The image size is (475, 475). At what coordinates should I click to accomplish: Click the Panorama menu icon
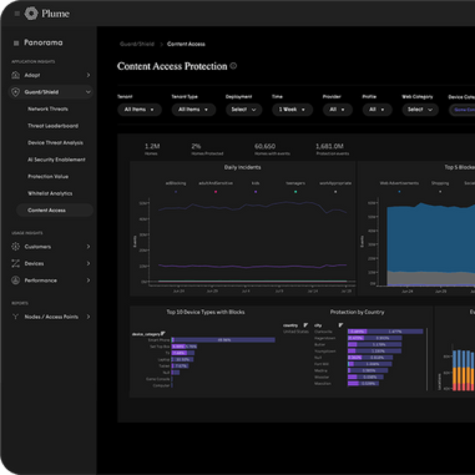[x=16, y=43]
